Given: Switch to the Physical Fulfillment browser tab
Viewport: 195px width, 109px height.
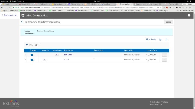Looking at the screenshot, I should click(x=174, y=4).
